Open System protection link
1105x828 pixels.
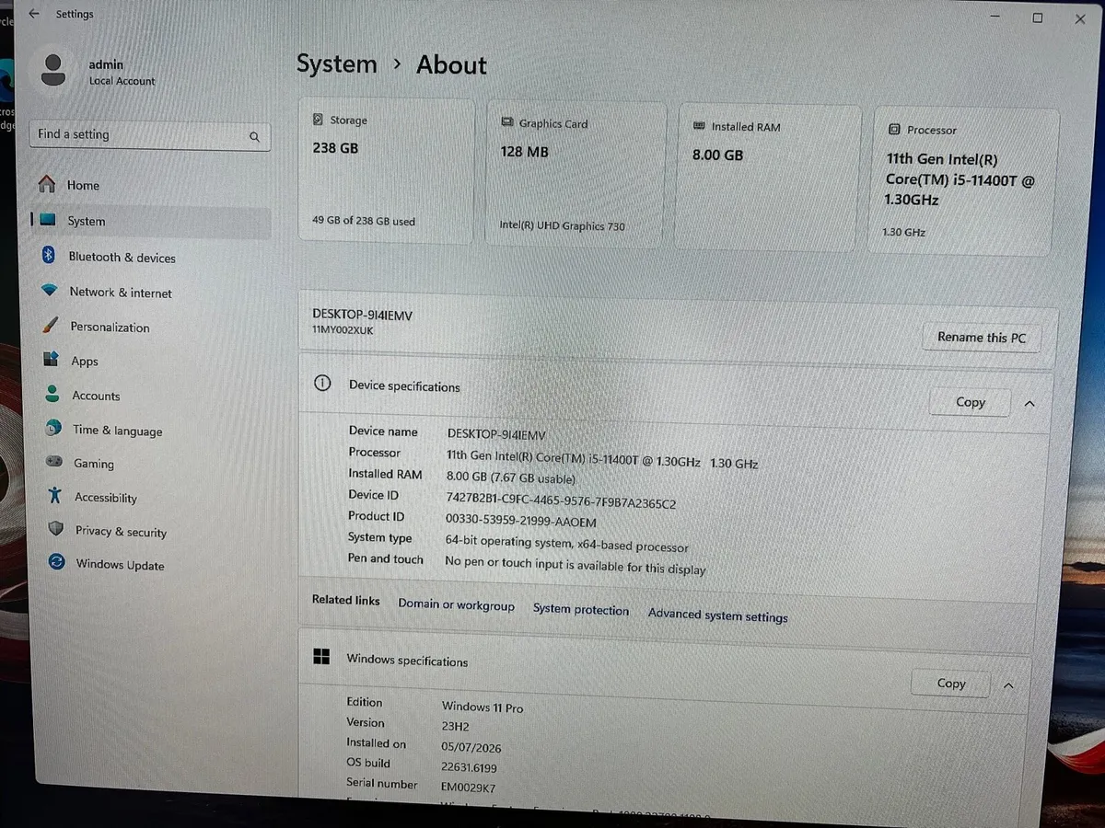581,609
